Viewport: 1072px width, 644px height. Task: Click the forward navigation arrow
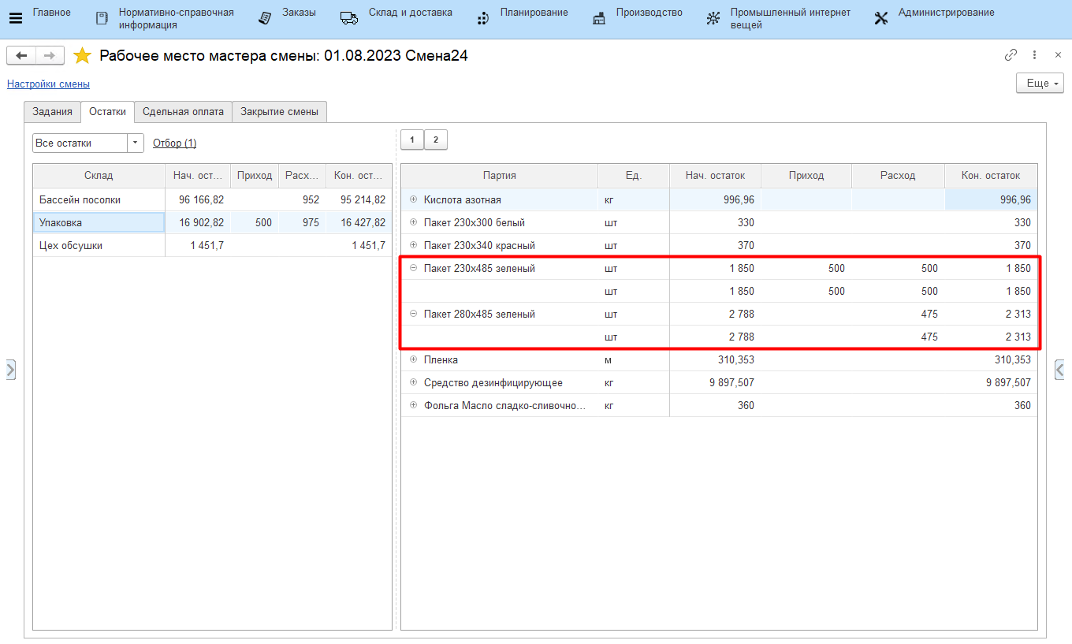click(x=49, y=55)
